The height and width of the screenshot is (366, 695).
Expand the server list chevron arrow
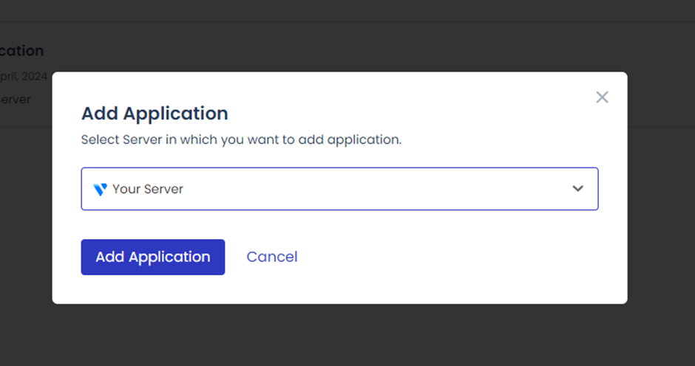point(578,189)
